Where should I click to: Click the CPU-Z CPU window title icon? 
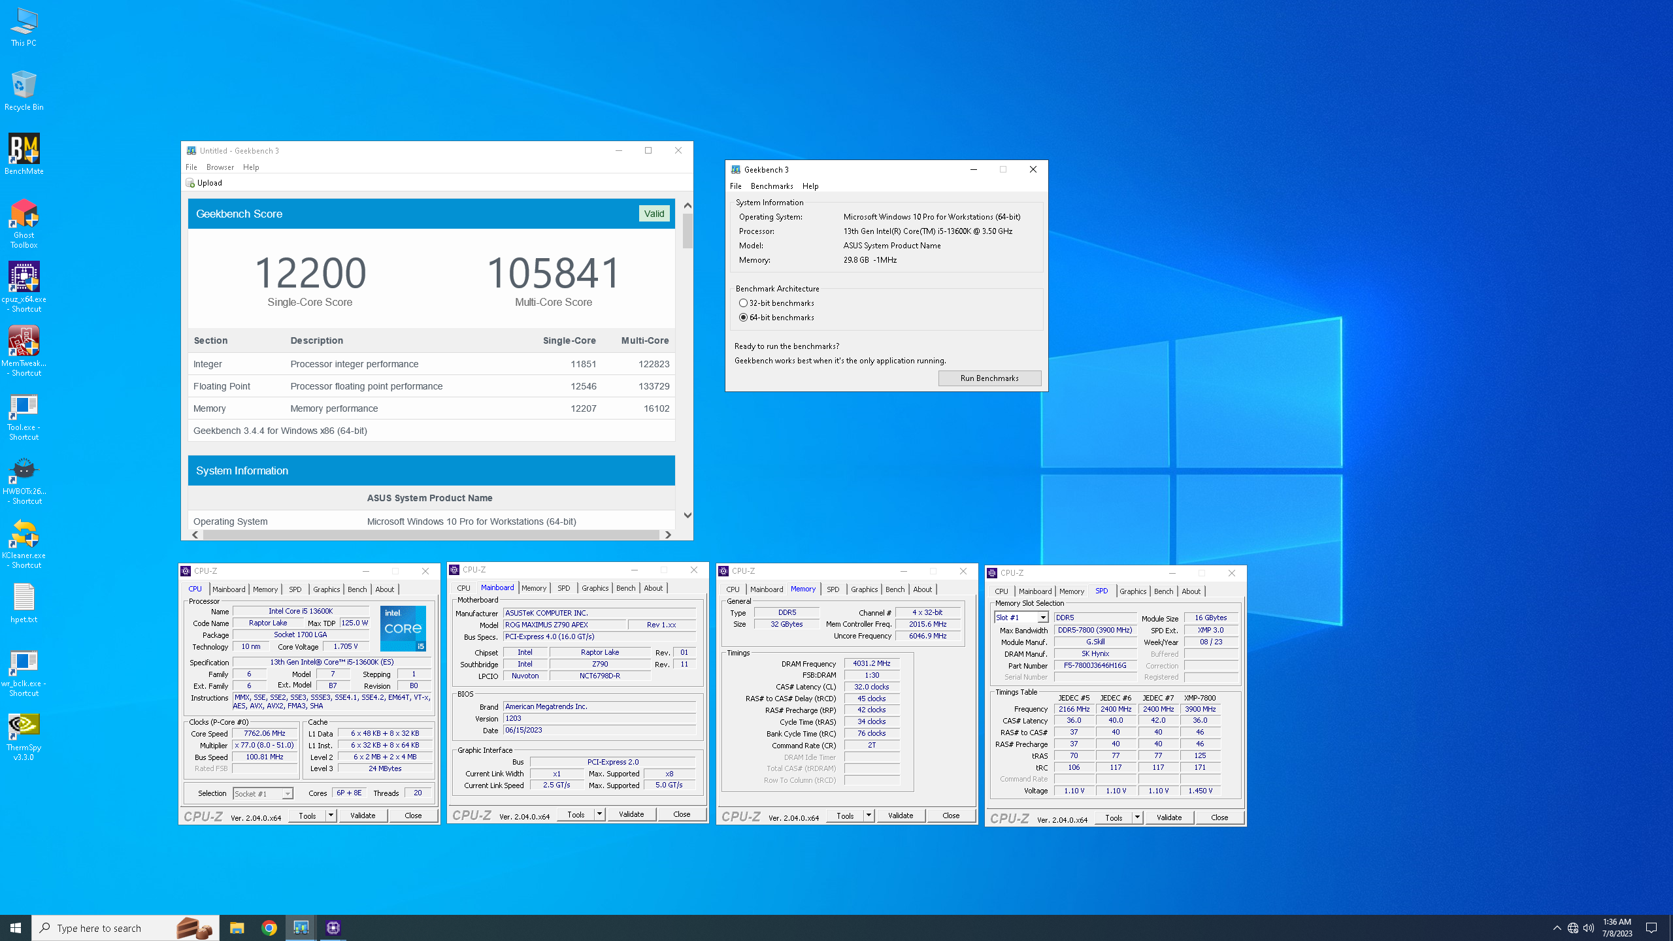click(x=186, y=571)
